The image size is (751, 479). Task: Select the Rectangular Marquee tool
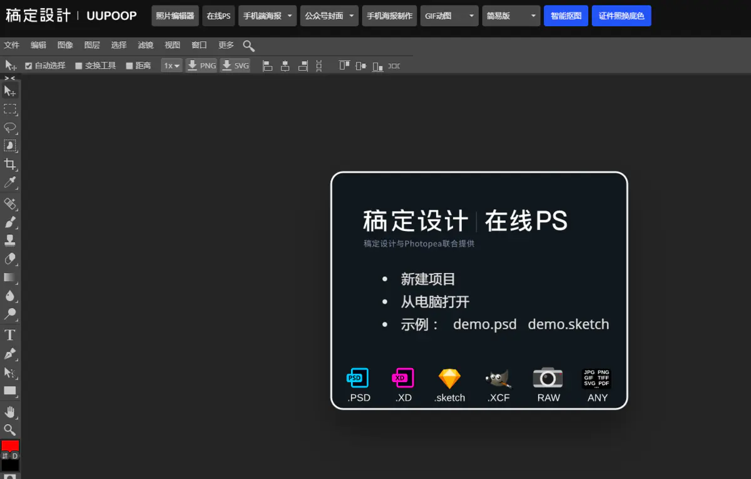tap(10, 110)
